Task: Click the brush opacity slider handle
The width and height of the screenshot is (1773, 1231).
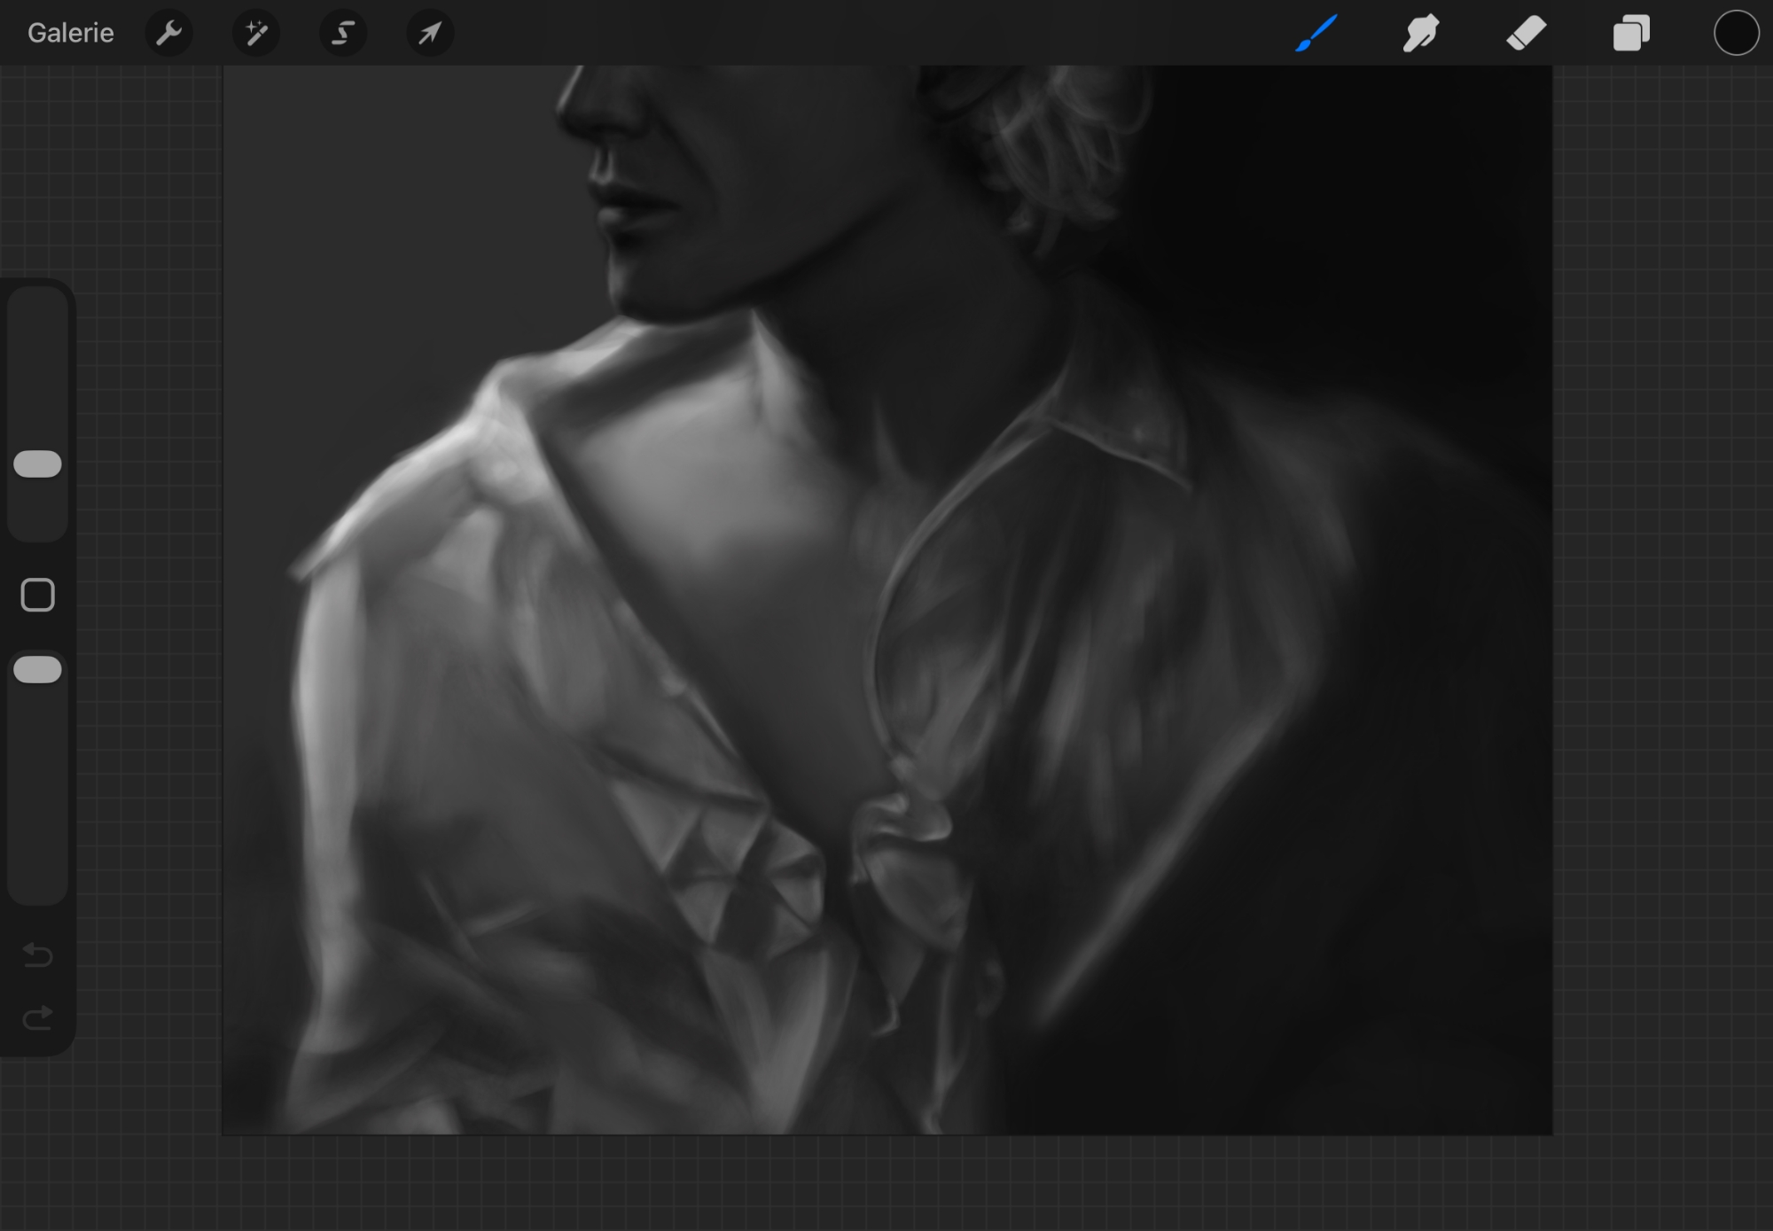Action: 38,670
